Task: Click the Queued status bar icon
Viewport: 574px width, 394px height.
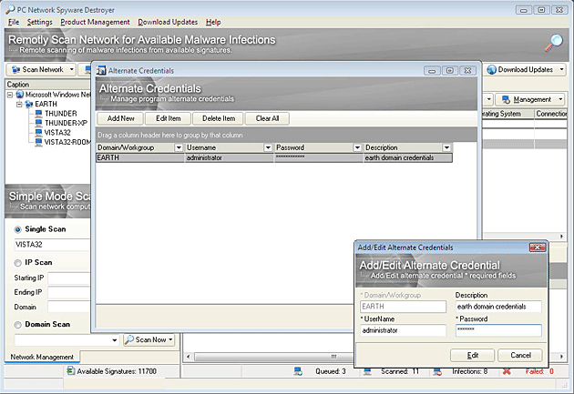Action: point(298,371)
